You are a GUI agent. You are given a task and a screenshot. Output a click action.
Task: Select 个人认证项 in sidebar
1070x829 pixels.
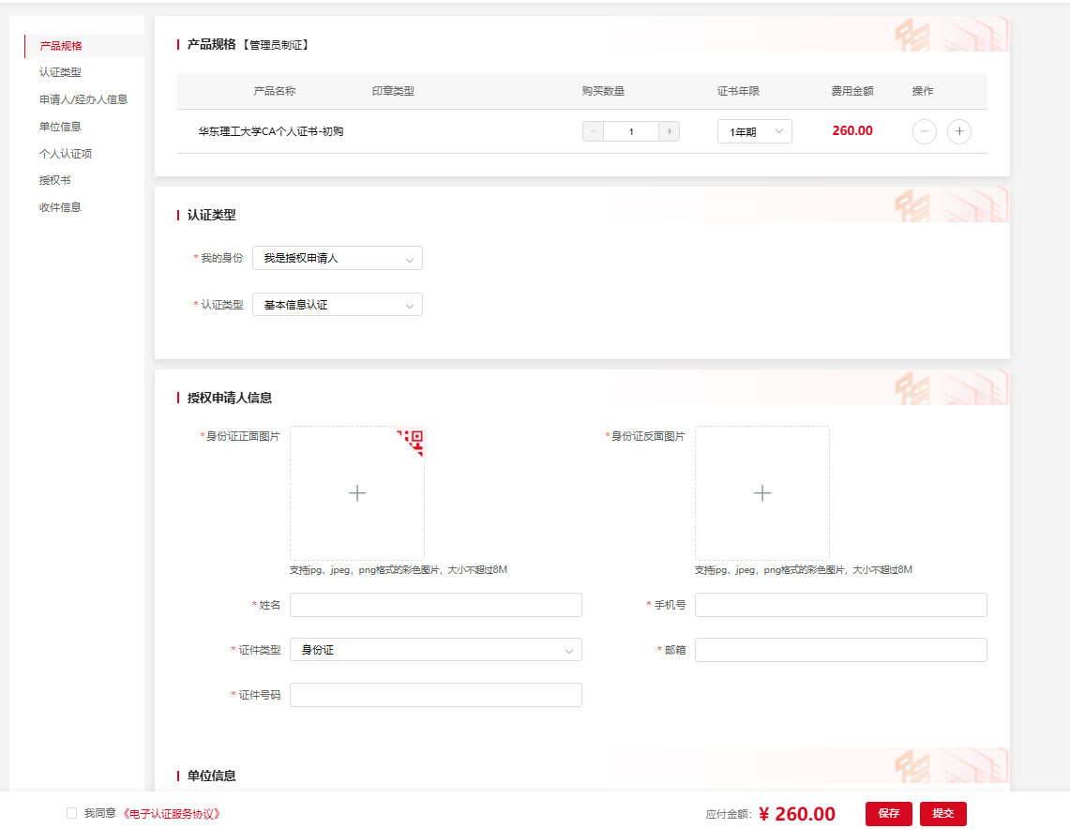pyautogui.click(x=66, y=154)
